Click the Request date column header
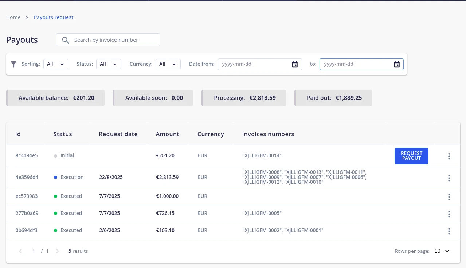This screenshot has height=268, width=466. [118, 134]
